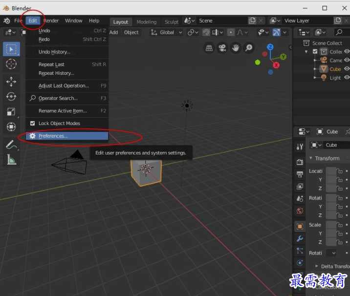Click the outliner search filter icon
The height and width of the screenshot is (296, 350).
coord(339,32)
